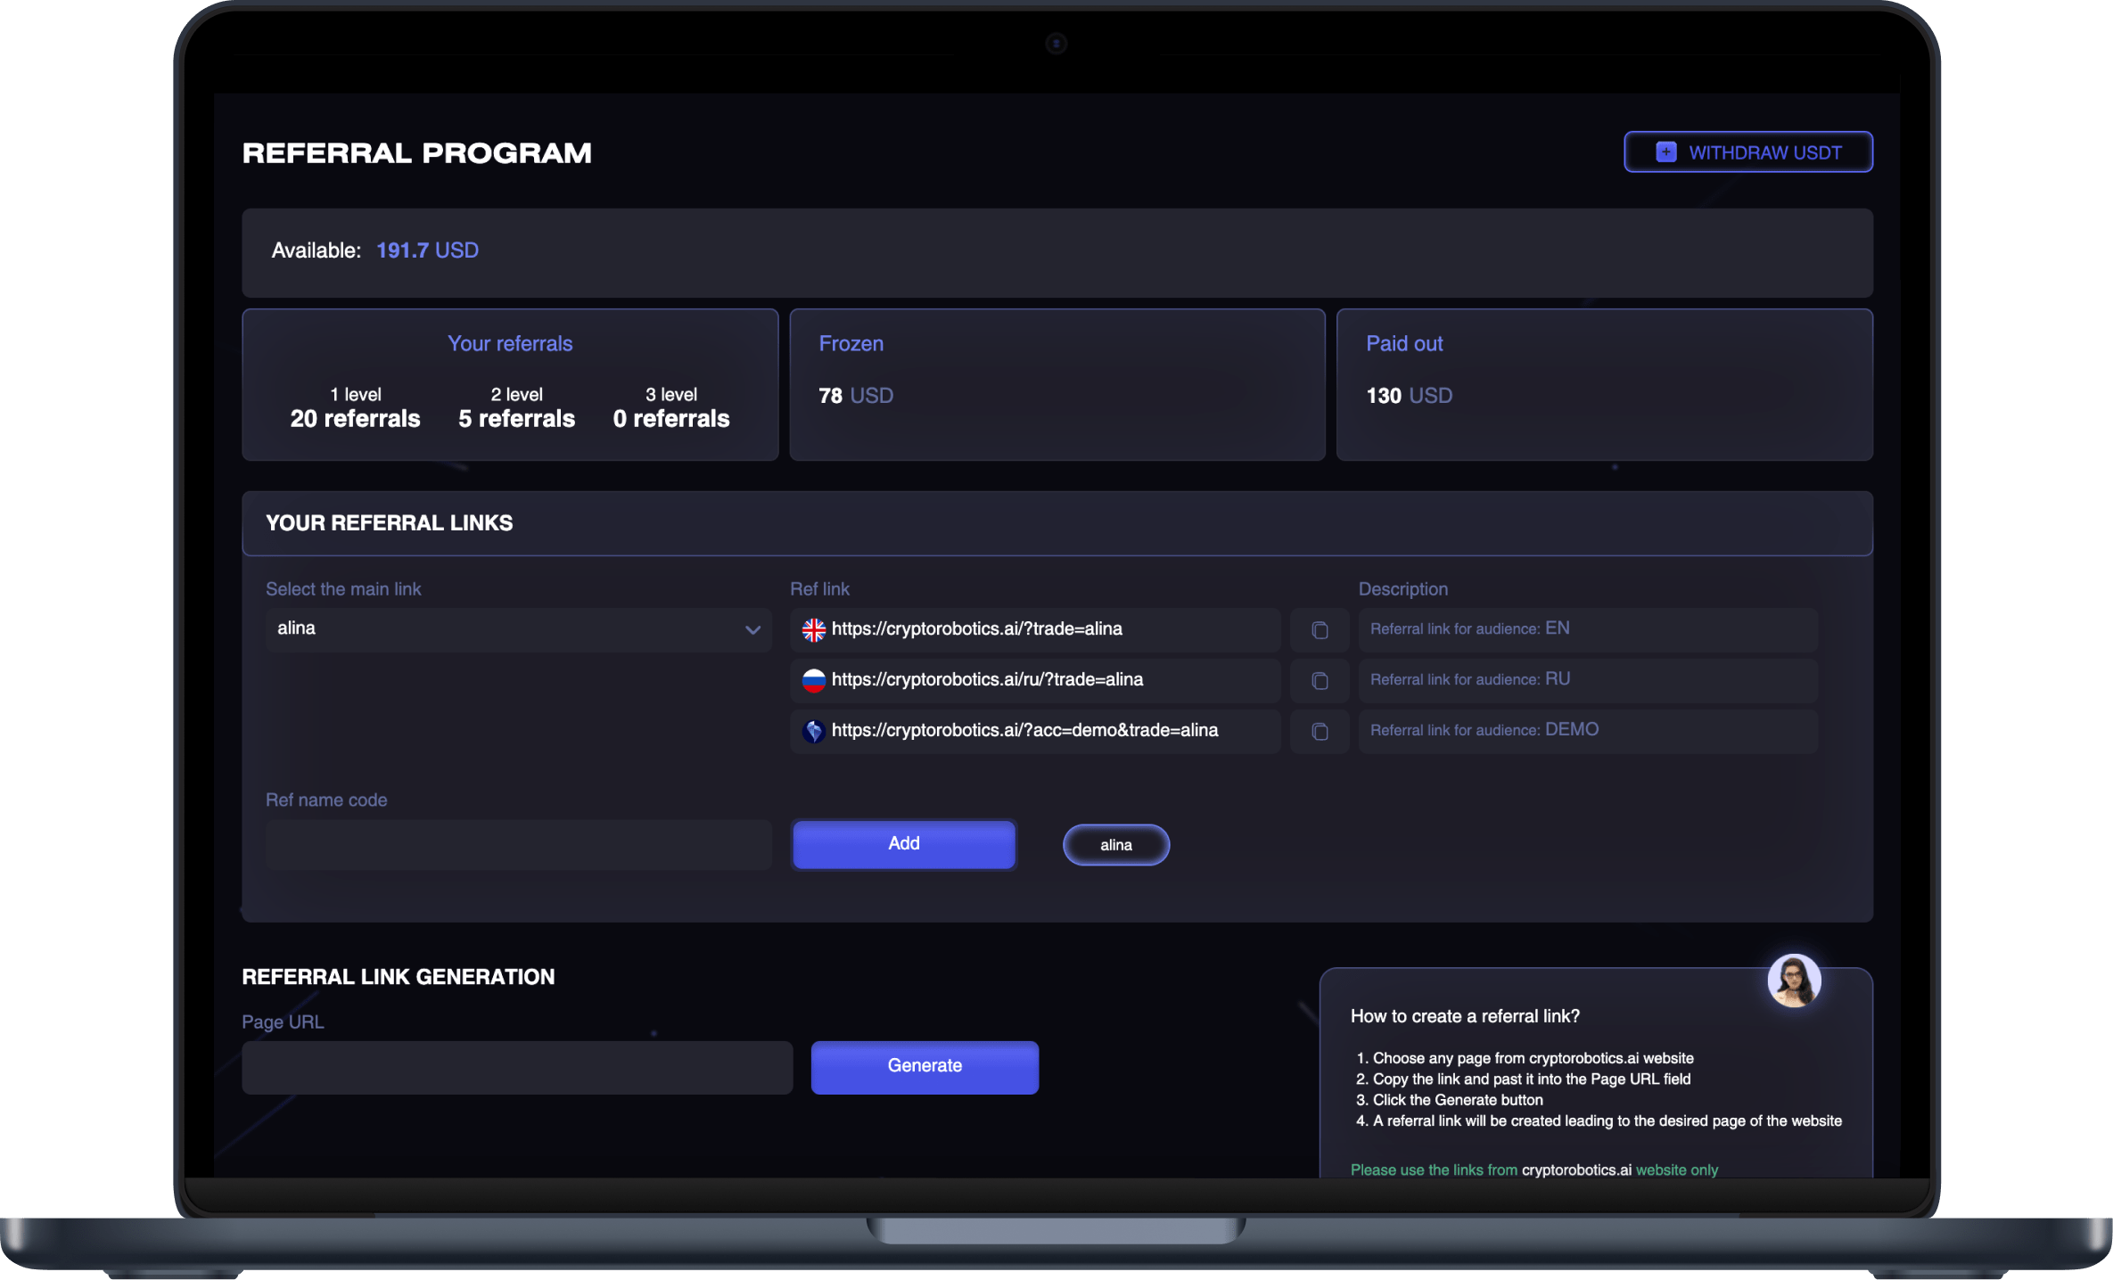Screen dimensions: 2113x1280
Task: Click the demo account referral URL
Action: tap(1024, 731)
